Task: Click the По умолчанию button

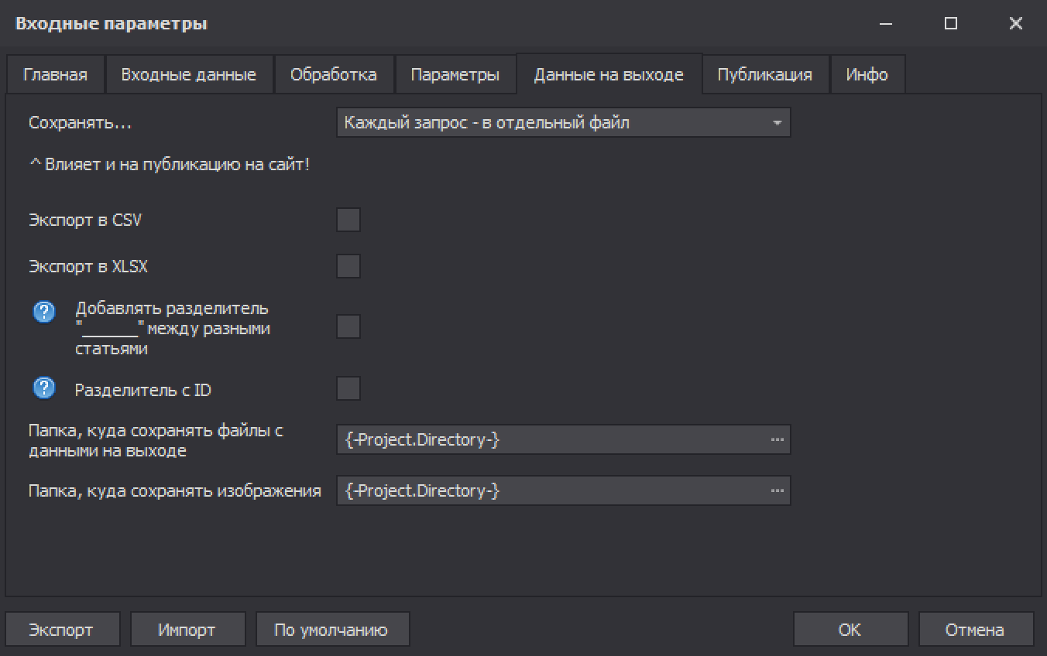Action: (x=331, y=630)
